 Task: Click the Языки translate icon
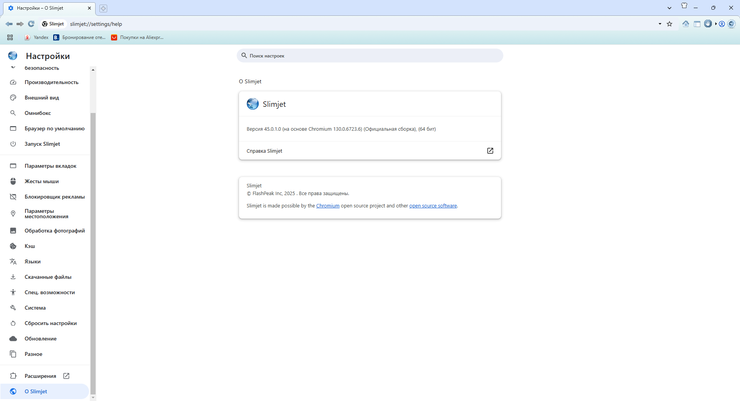tap(13, 261)
